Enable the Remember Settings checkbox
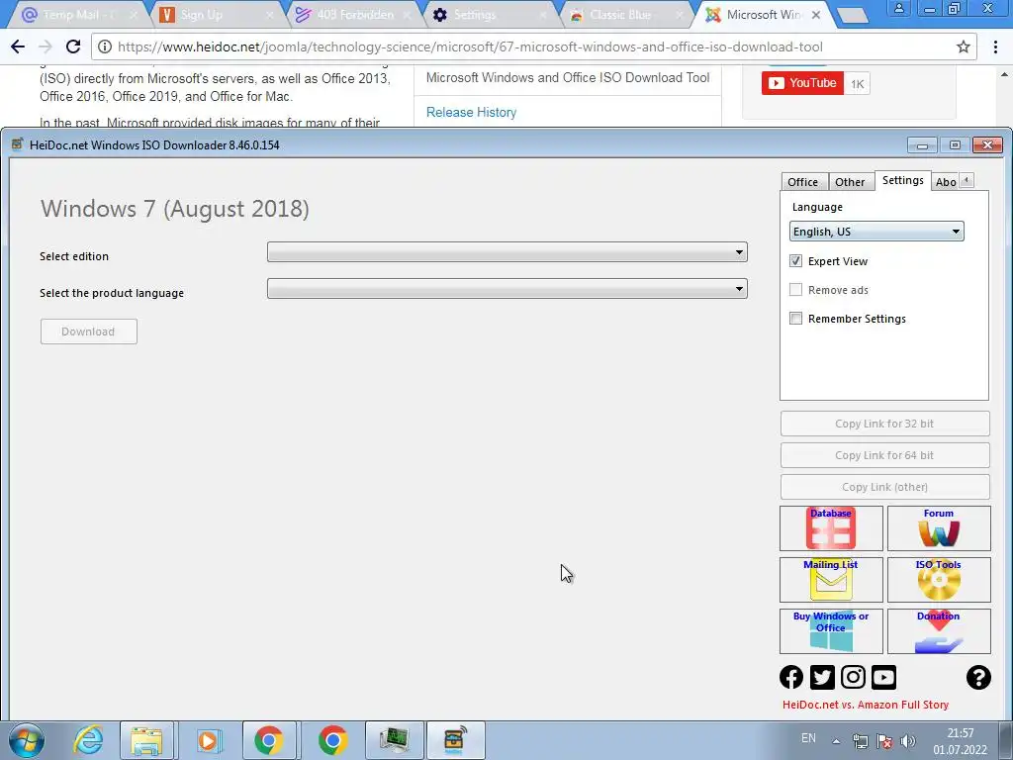 click(x=796, y=319)
